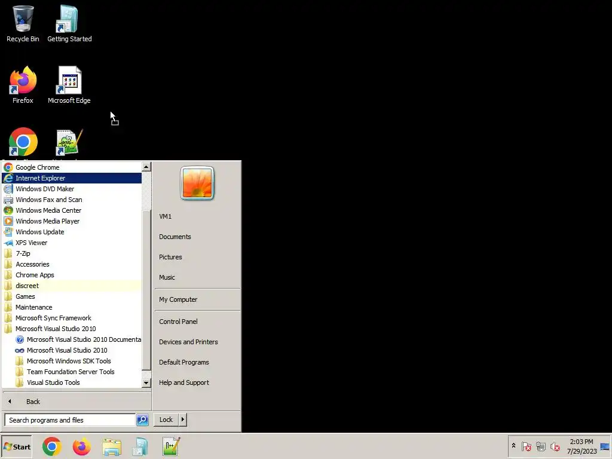Click the Search programs and files box
This screenshot has width=612, height=459.
[x=70, y=420]
